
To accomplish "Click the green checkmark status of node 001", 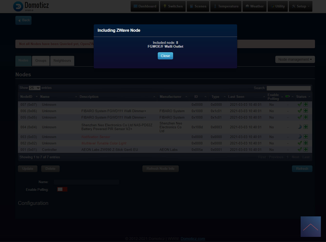I will [300, 149].
